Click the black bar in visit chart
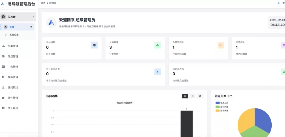The height and width of the screenshot is (137, 285). click(186, 124)
